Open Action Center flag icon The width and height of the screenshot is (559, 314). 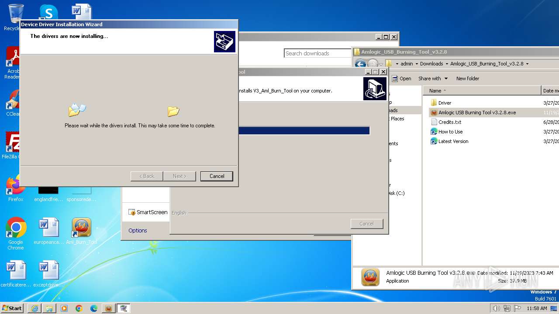(x=518, y=308)
